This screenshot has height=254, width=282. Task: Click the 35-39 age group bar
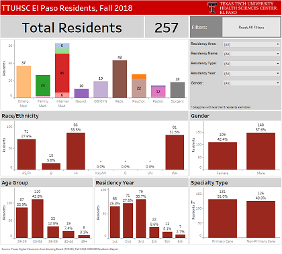click(53, 232)
